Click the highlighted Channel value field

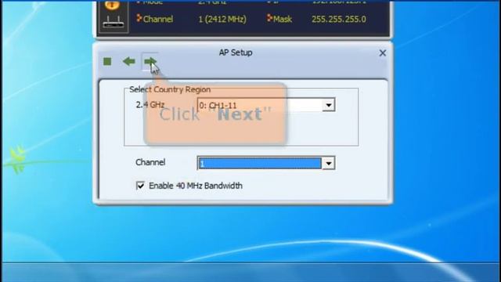click(x=259, y=164)
